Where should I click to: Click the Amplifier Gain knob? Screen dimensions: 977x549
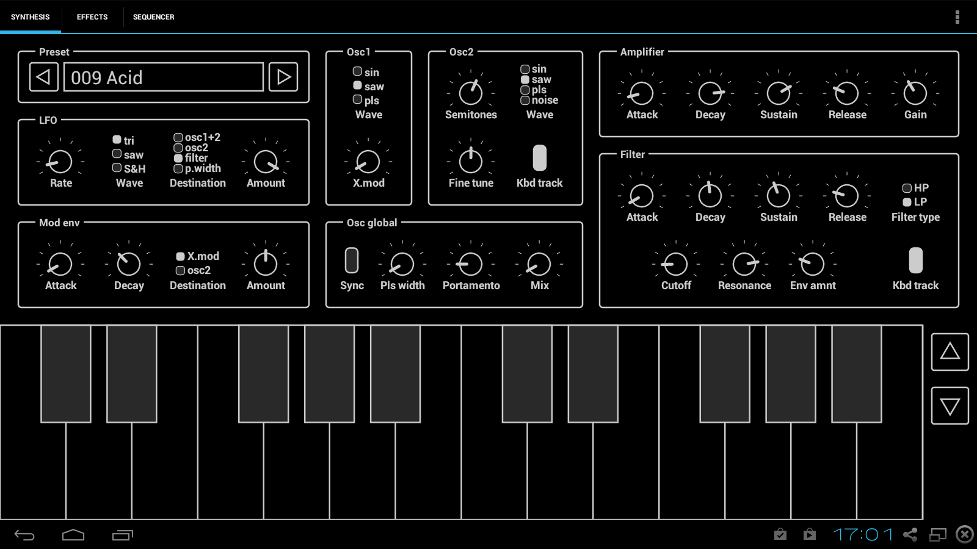[916, 93]
